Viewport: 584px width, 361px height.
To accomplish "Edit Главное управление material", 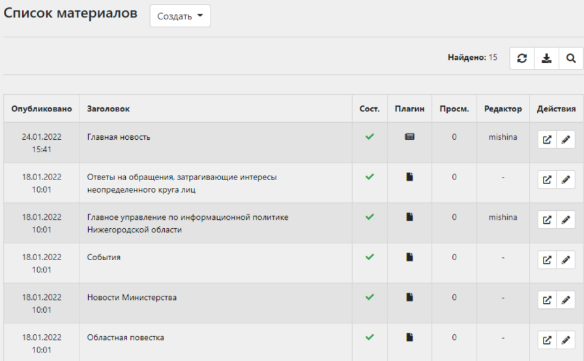I will (x=566, y=220).
